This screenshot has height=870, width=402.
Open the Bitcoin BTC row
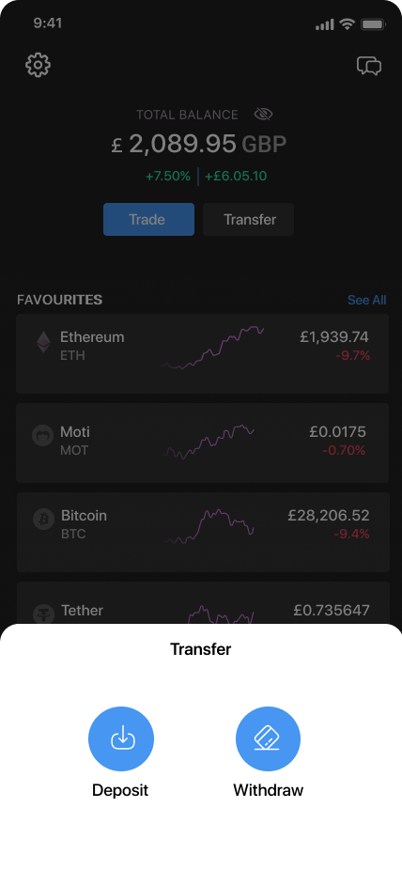pos(202,532)
